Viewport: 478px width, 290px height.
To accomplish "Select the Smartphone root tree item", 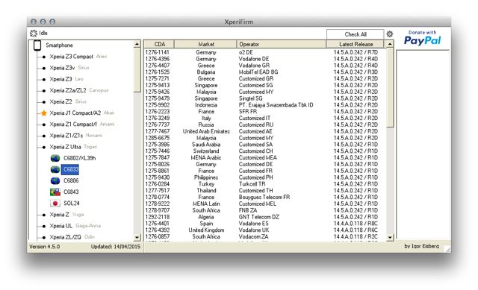I will point(59,45).
